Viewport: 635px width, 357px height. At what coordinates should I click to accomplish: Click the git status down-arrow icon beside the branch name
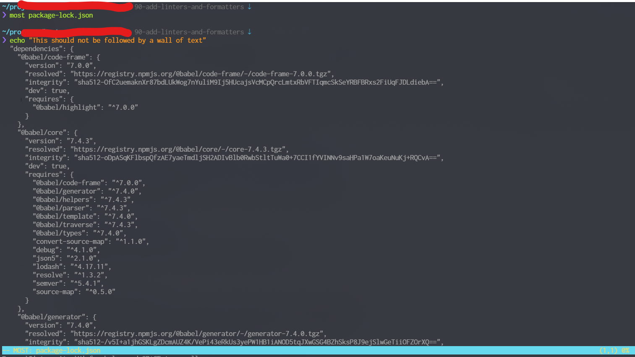(250, 6)
